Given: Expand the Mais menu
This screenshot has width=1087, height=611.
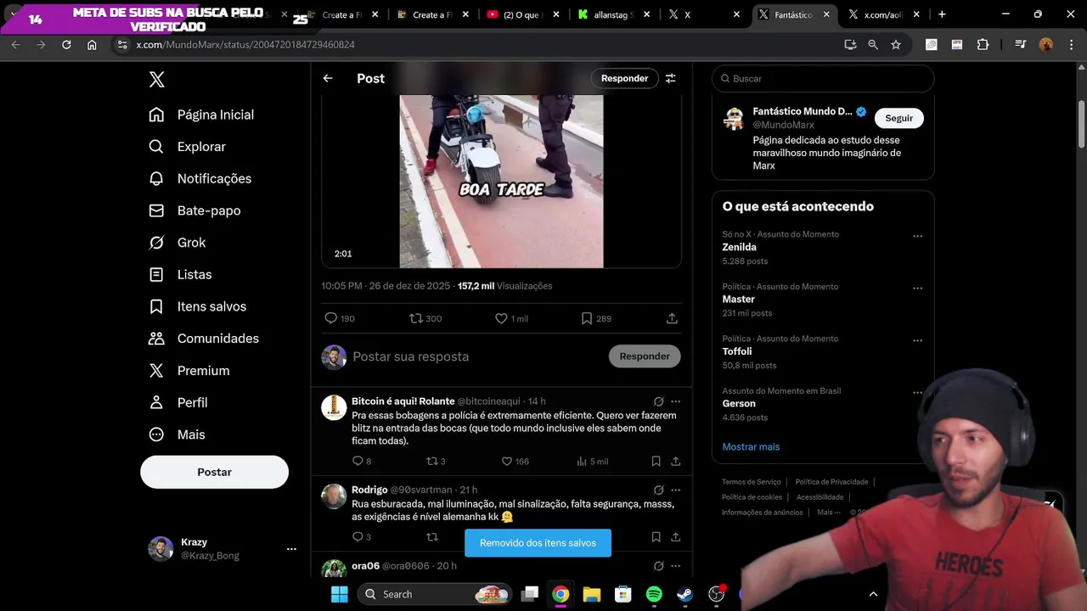Looking at the screenshot, I should pos(177,434).
